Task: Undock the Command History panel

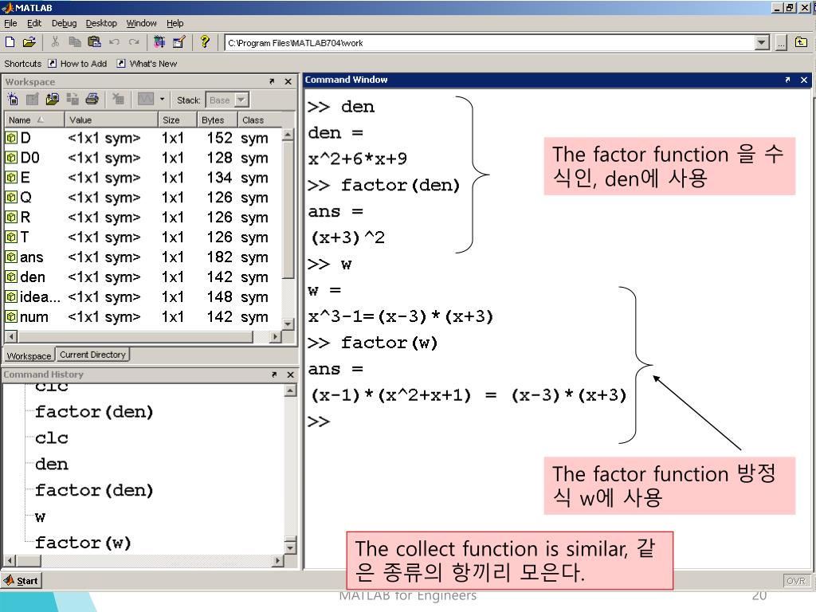Action: 274,375
